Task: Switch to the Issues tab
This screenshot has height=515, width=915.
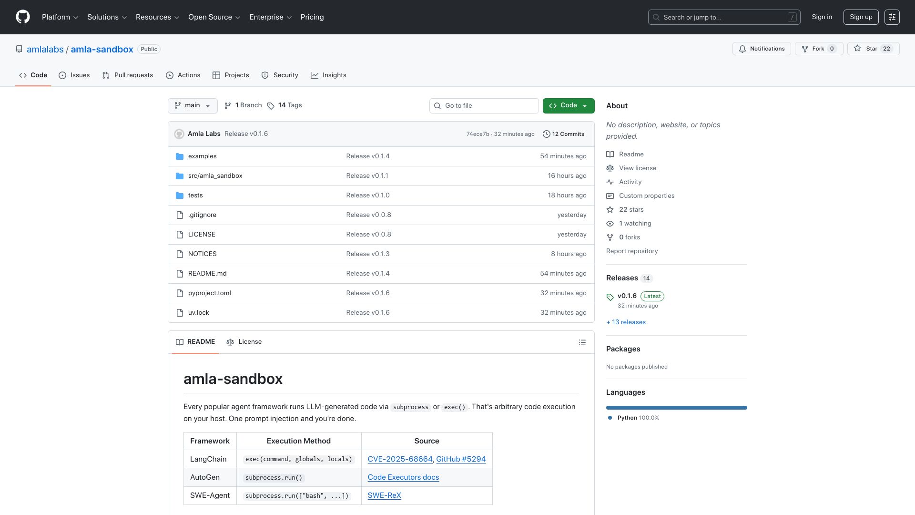Action: click(74, 75)
